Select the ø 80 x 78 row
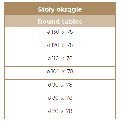The width and height of the screenshot is (121, 125). coord(60,99)
